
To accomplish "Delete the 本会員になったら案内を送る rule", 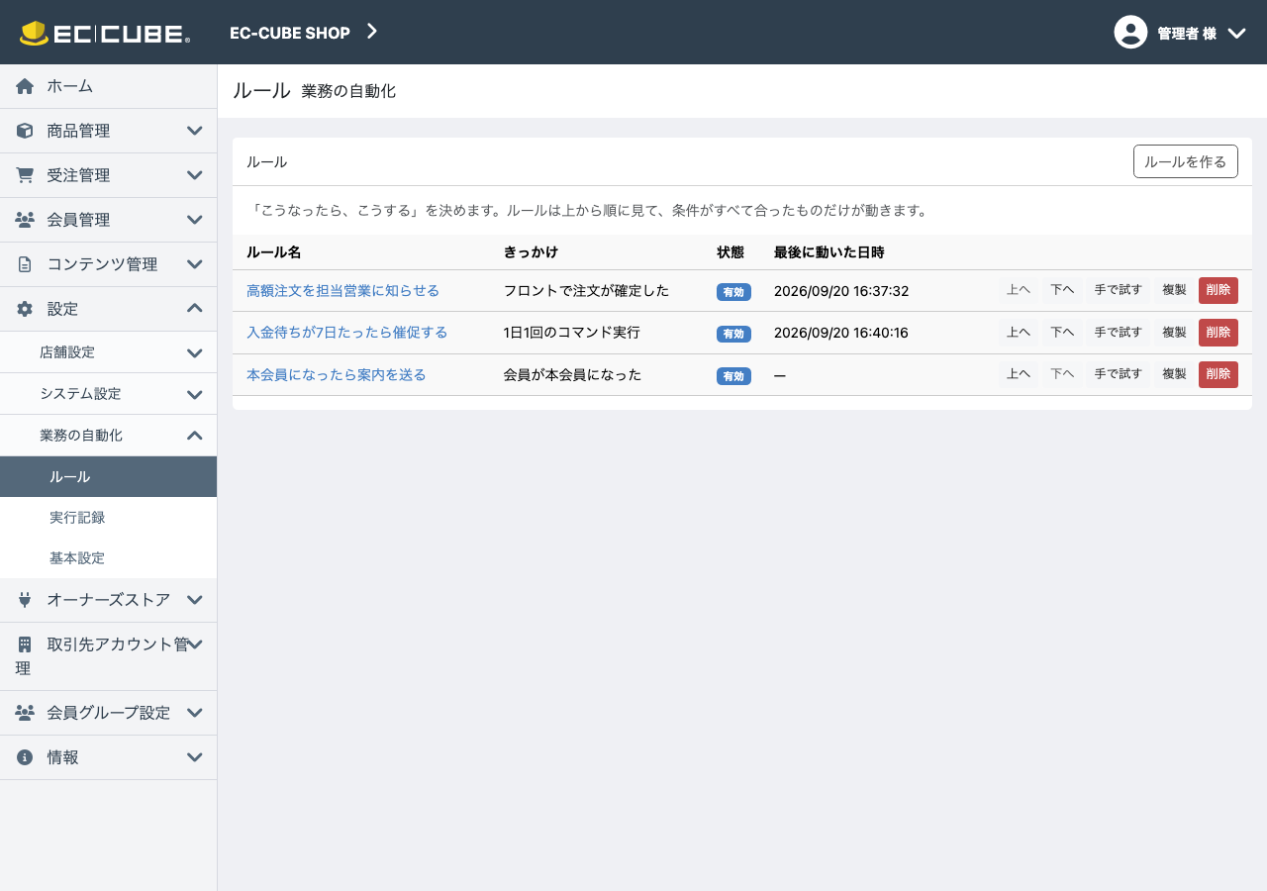I will coord(1218,374).
